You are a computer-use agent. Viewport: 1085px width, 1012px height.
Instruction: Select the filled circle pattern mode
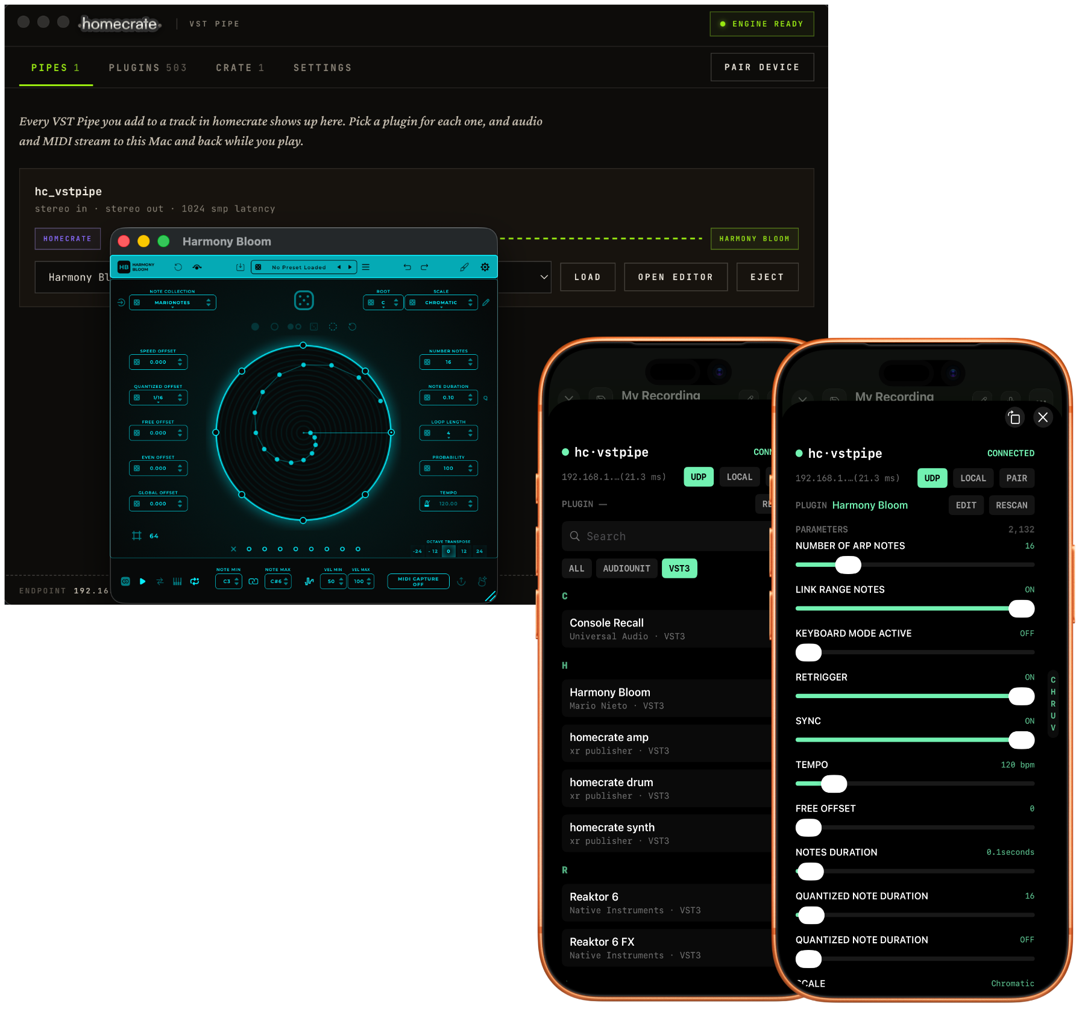click(255, 326)
